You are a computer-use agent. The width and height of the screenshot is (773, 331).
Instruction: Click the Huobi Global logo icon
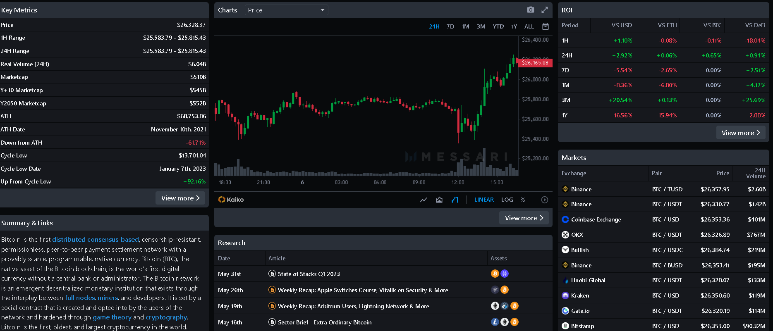(565, 280)
